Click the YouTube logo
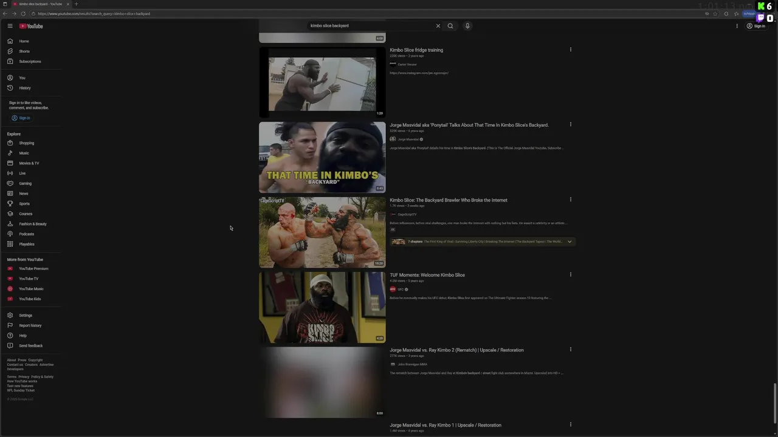778x437 pixels. (x=31, y=26)
